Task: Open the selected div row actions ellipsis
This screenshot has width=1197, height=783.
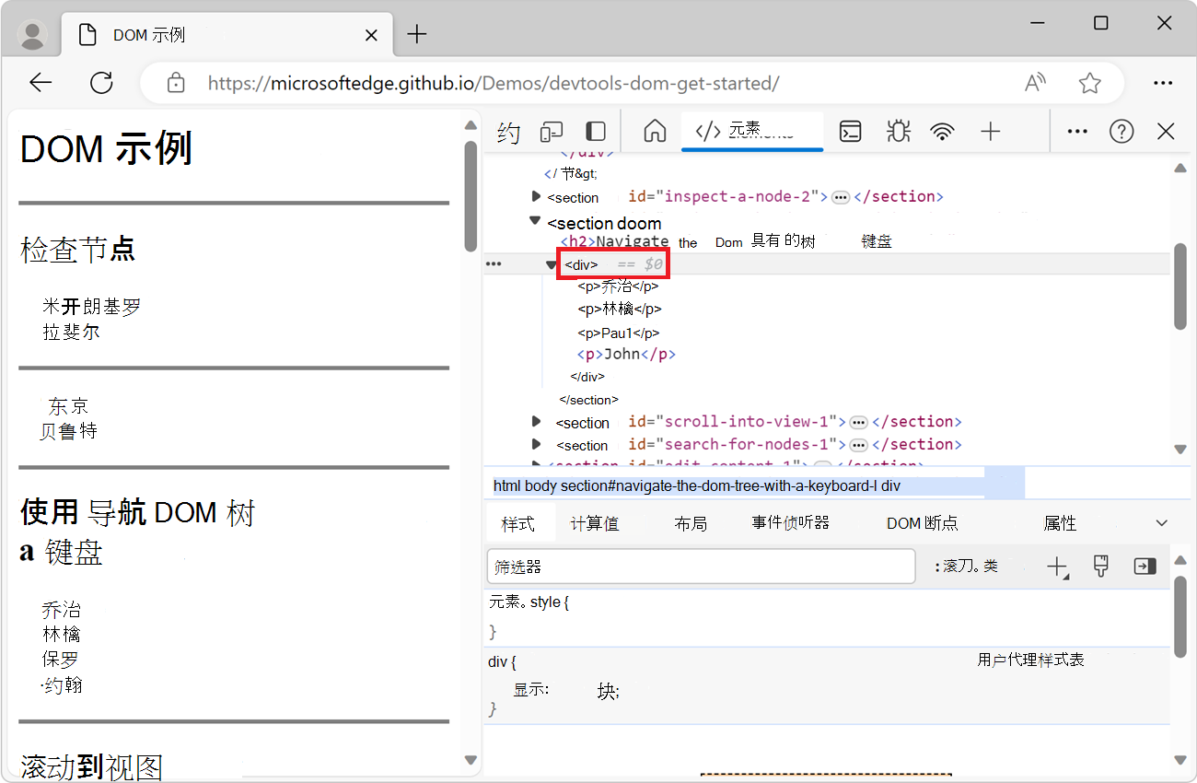Action: click(494, 264)
